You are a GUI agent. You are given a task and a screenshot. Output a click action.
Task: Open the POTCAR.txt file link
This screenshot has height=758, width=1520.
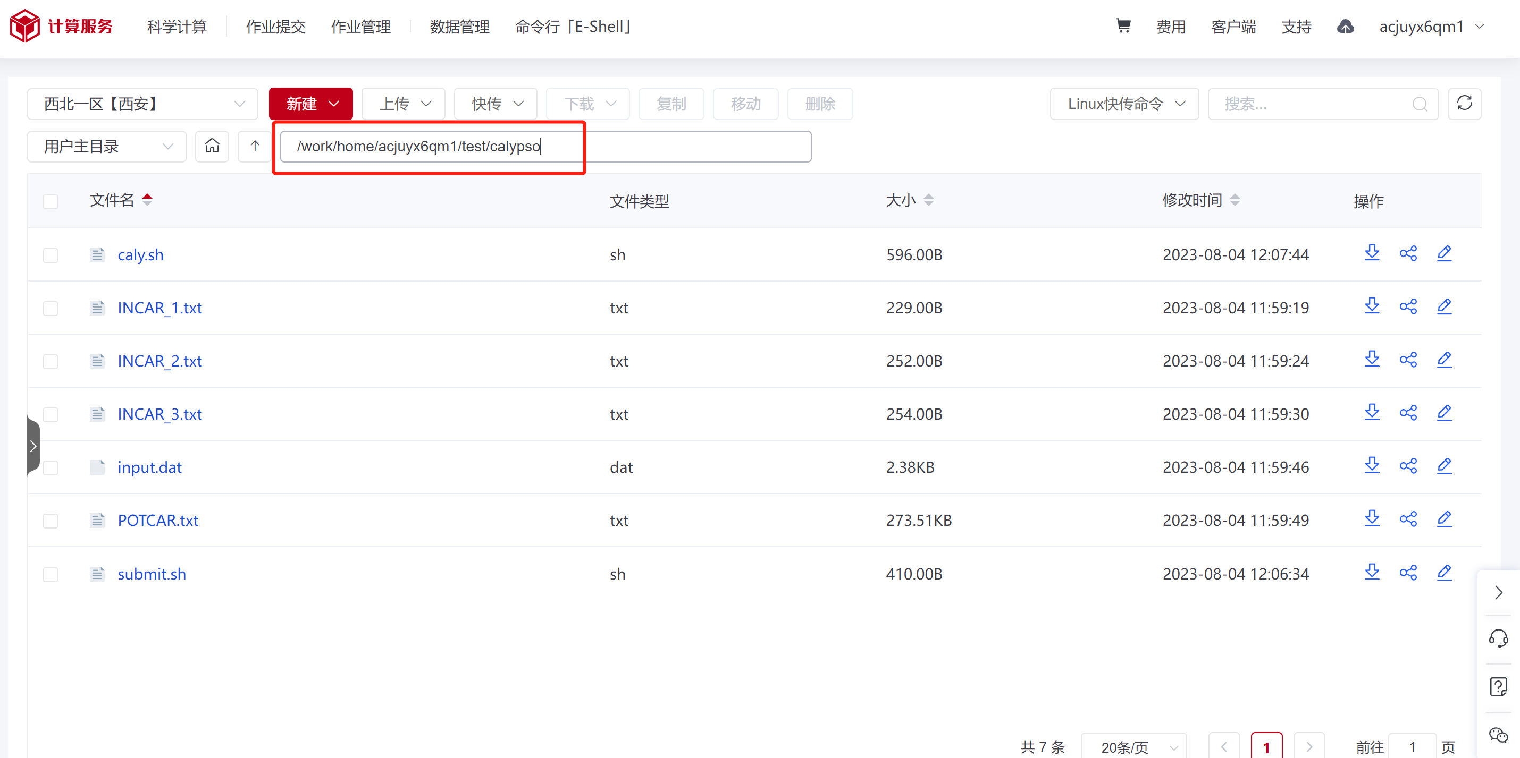click(157, 520)
